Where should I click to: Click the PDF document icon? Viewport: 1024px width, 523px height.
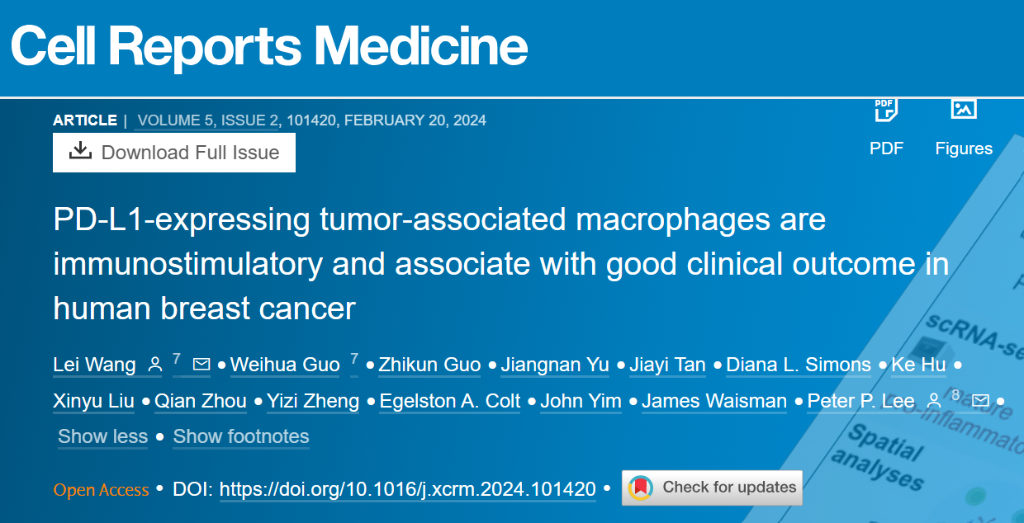[886, 110]
